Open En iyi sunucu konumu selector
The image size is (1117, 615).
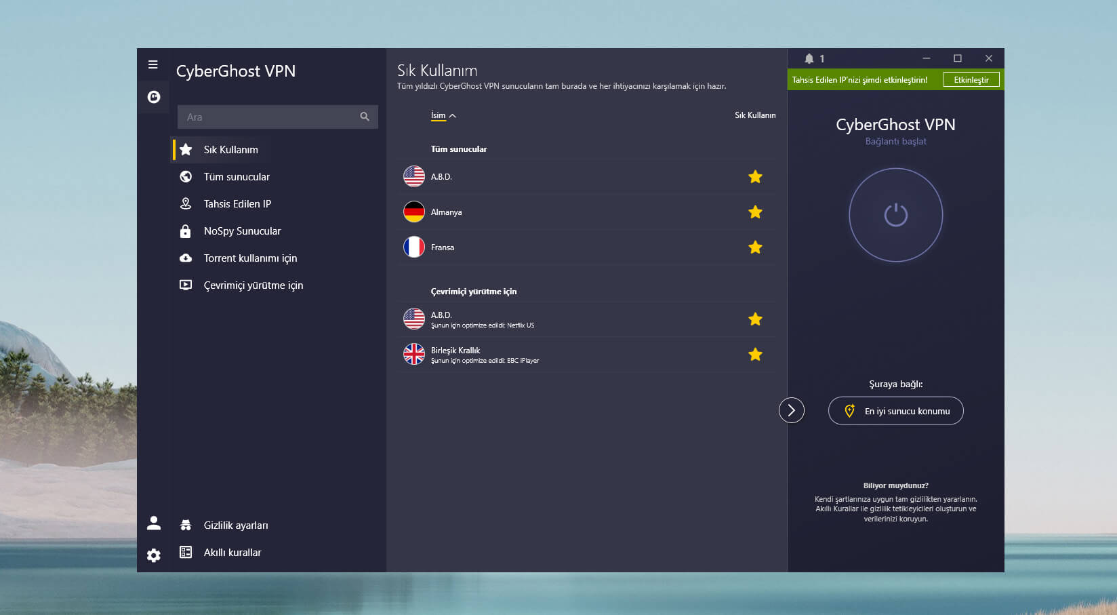(x=896, y=411)
